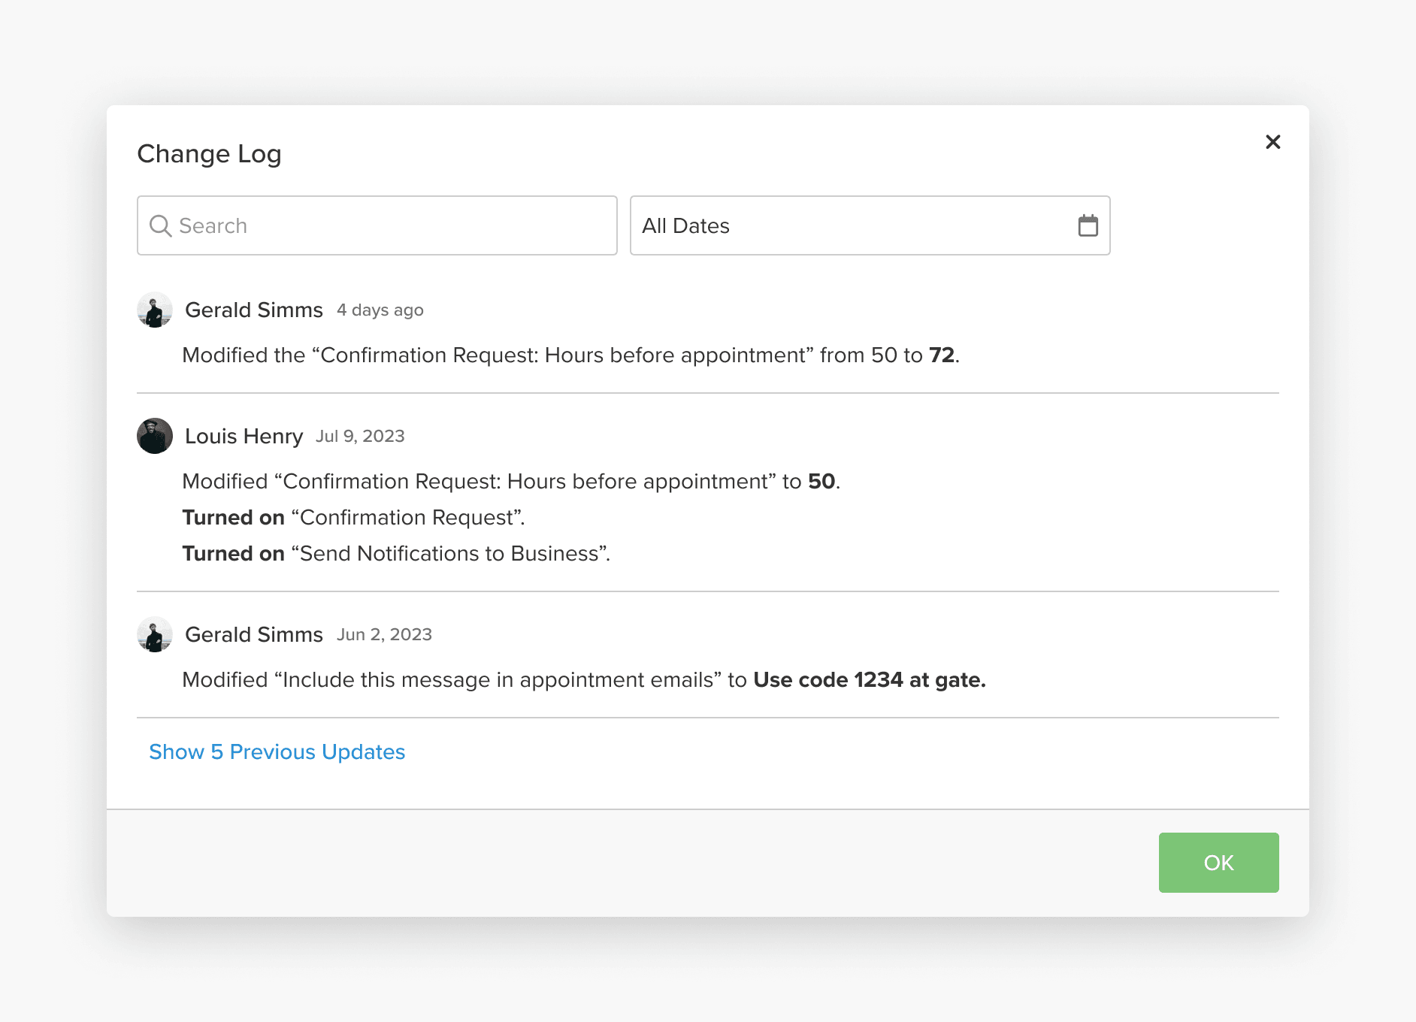Select the bold '72' value in first entry

(x=941, y=355)
